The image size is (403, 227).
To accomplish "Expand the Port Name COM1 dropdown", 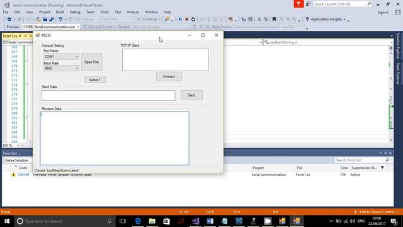I will pyautogui.click(x=77, y=57).
